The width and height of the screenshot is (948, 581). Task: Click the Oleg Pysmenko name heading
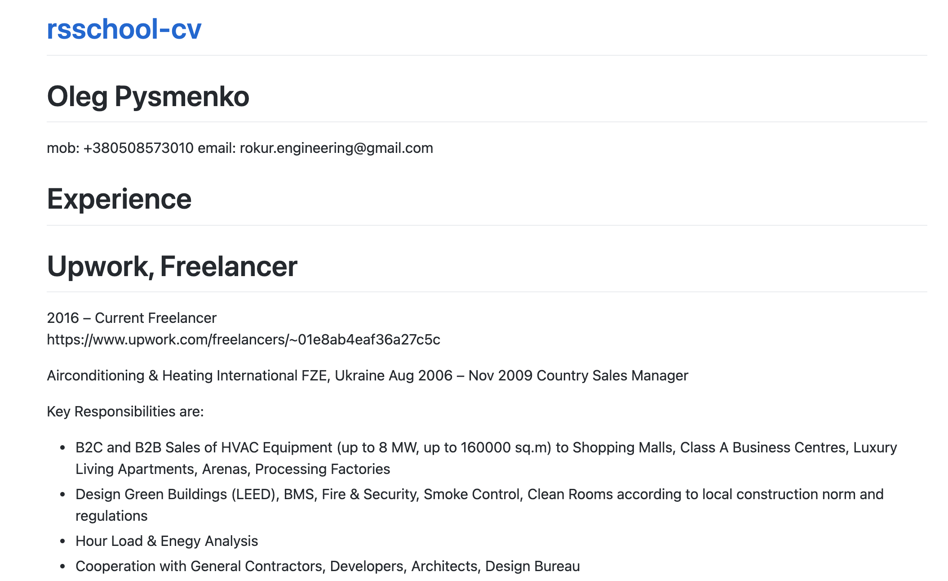point(148,97)
